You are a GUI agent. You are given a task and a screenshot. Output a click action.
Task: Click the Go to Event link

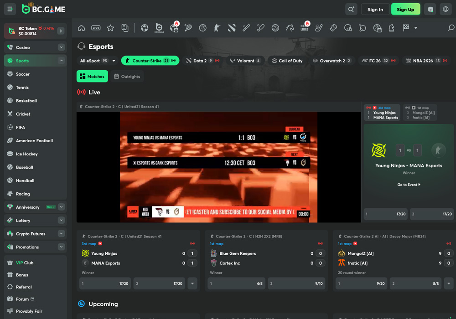tap(408, 185)
